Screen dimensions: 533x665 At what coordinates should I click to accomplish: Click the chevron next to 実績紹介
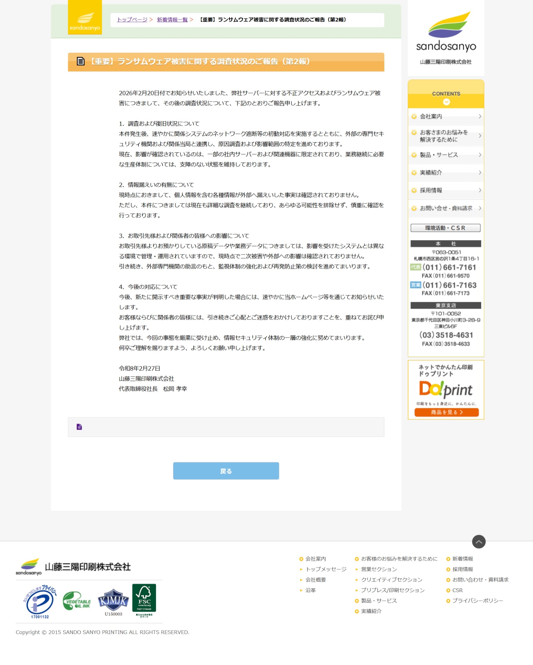pos(480,173)
